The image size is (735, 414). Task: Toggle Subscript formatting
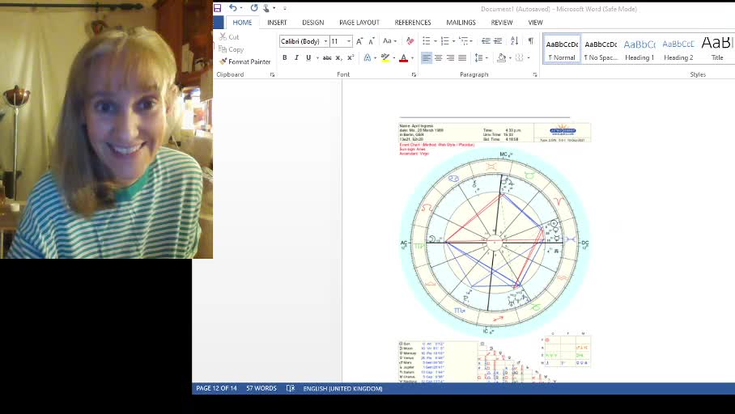338,57
